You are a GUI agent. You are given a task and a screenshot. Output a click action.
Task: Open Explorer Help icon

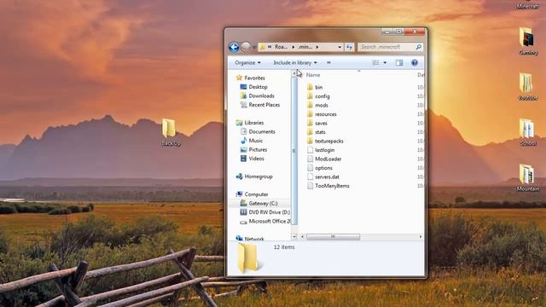click(415, 62)
